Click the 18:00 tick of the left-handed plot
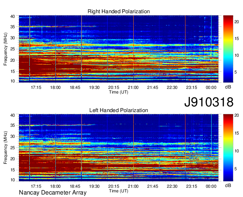 (x=55, y=186)
